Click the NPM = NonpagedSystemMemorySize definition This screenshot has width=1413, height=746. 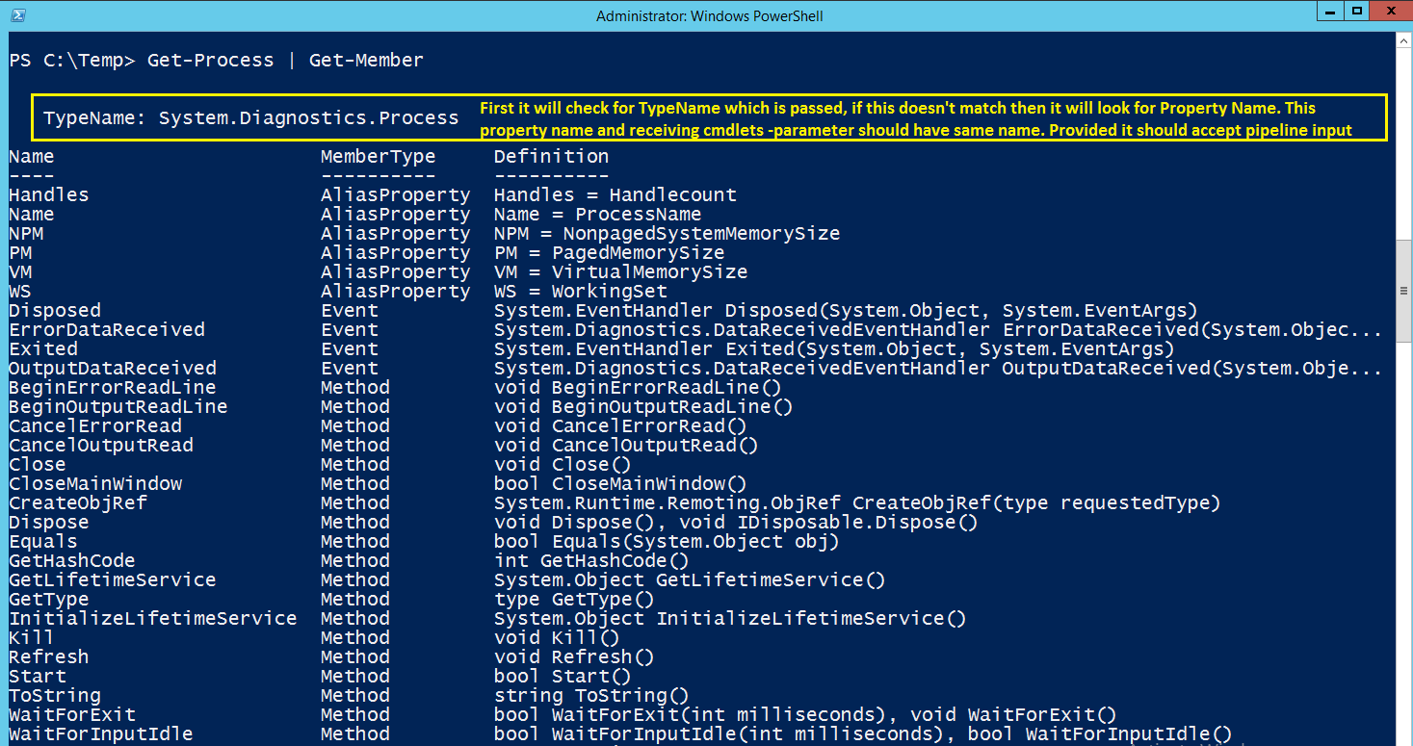(x=667, y=233)
